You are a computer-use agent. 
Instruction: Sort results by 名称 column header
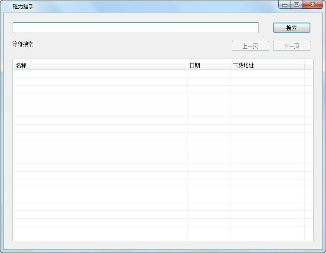click(100, 65)
